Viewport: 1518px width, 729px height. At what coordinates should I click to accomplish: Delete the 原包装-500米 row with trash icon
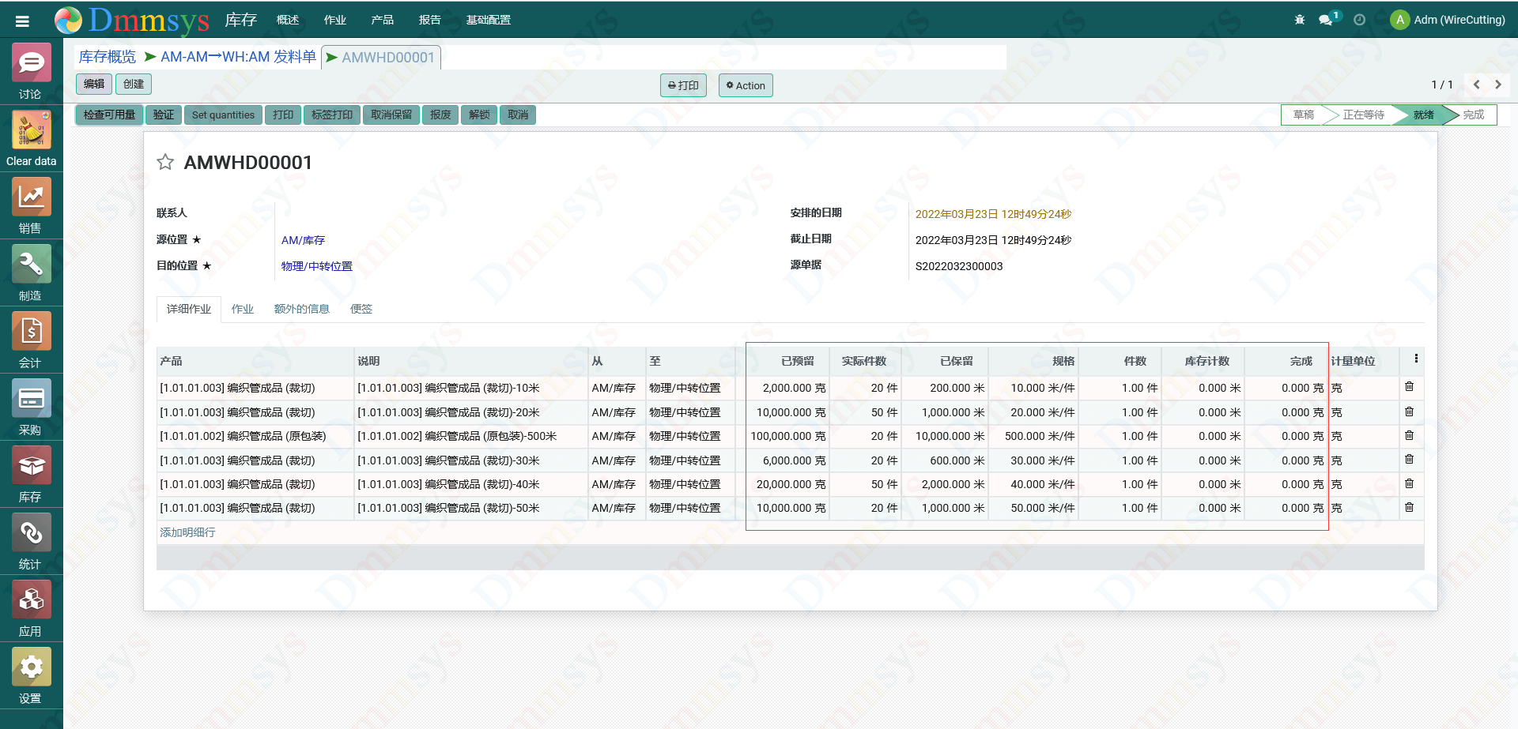(1409, 435)
